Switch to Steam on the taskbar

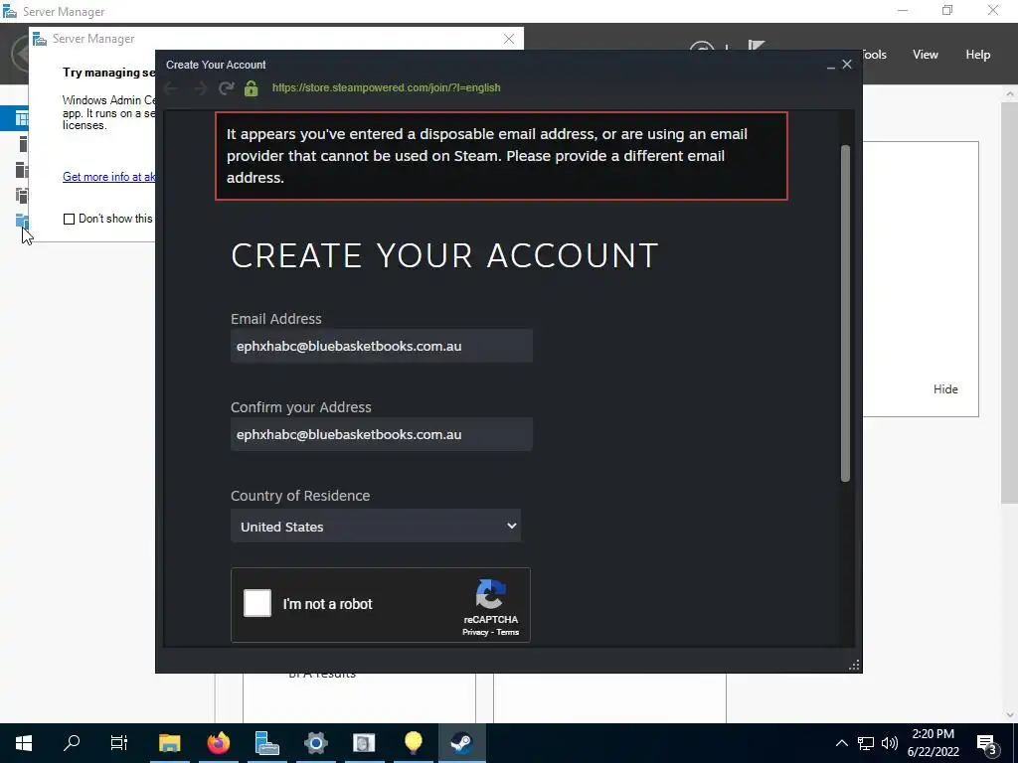coord(461,743)
